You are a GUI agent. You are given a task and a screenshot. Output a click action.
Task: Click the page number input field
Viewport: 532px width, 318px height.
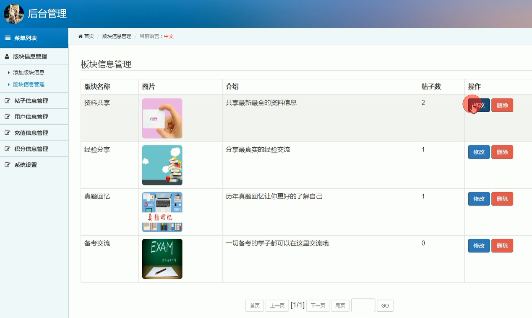coord(363,305)
